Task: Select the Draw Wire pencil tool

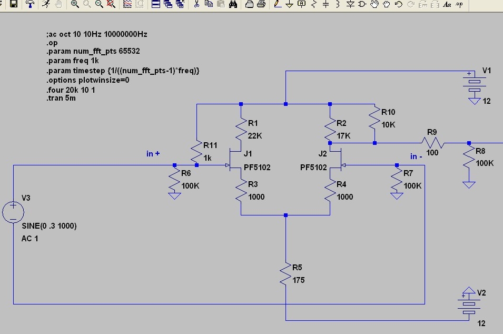Action: (x=278, y=4)
